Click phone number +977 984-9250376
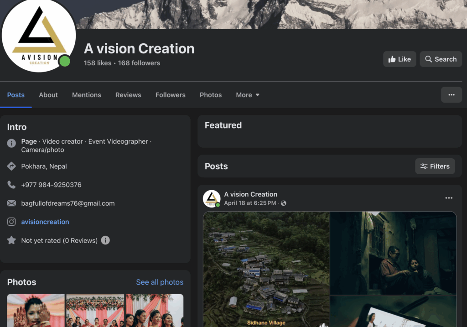The width and height of the screenshot is (467, 327). point(51,185)
